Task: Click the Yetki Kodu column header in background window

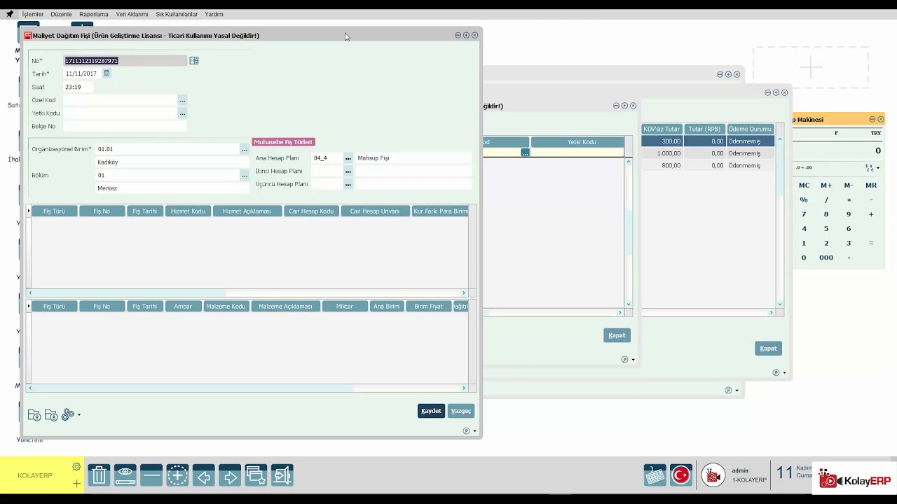Action: point(577,142)
